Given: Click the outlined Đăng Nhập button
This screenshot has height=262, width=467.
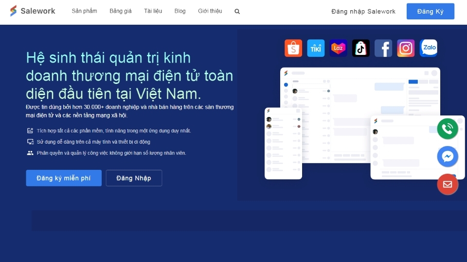Looking at the screenshot, I should (134, 178).
